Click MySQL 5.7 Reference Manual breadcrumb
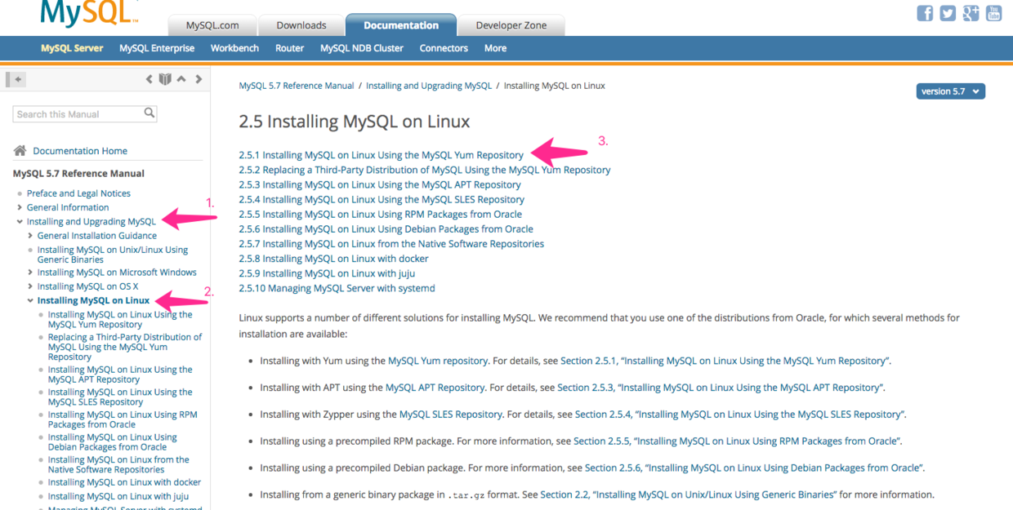The image size is (1013, 510). 297,86
